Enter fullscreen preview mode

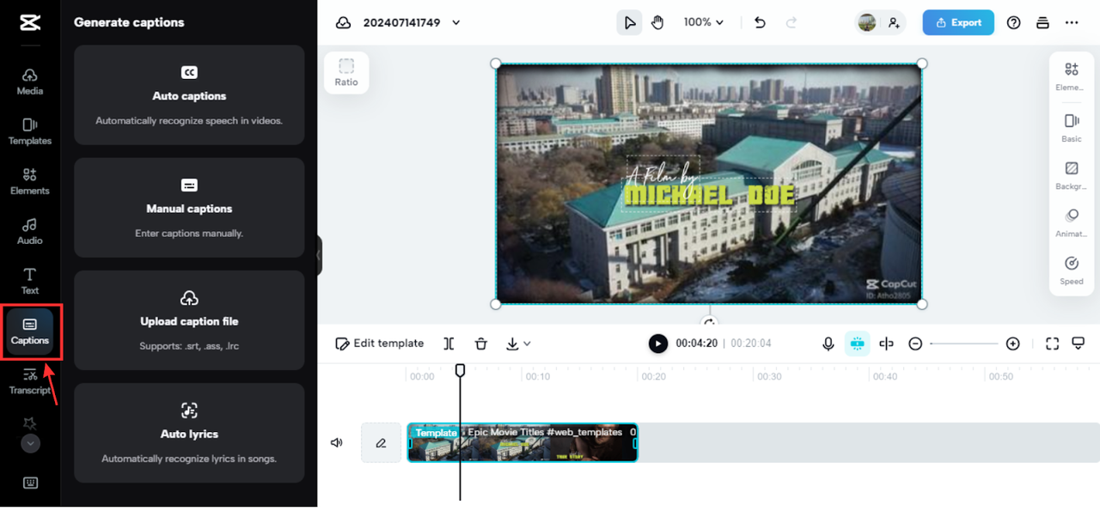[x=1052, y=344]
